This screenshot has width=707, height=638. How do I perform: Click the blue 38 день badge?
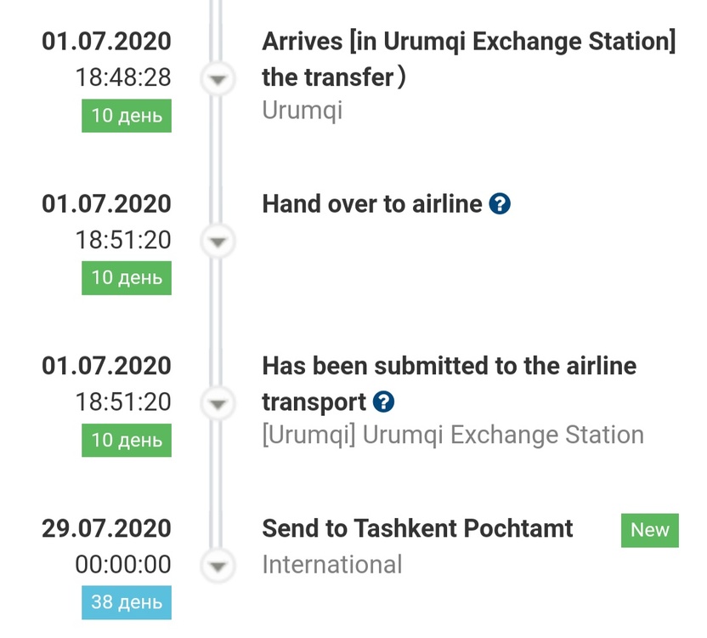(x=127, y=602)
